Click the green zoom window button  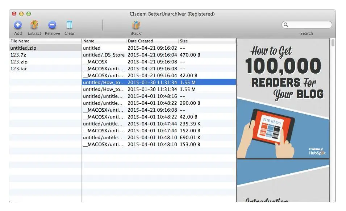29,14
